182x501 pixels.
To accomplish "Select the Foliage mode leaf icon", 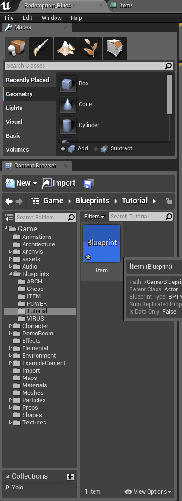I will (90, 48).
